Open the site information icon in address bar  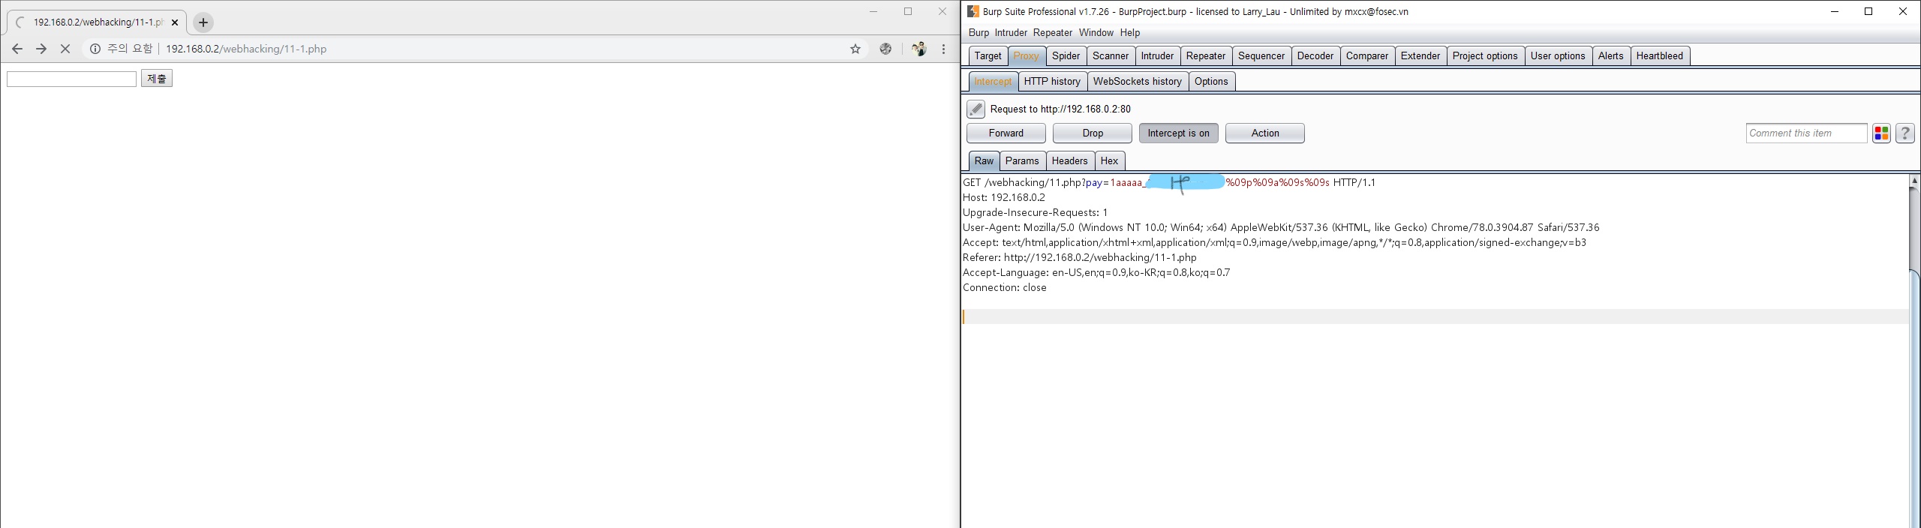click(95, 49)
